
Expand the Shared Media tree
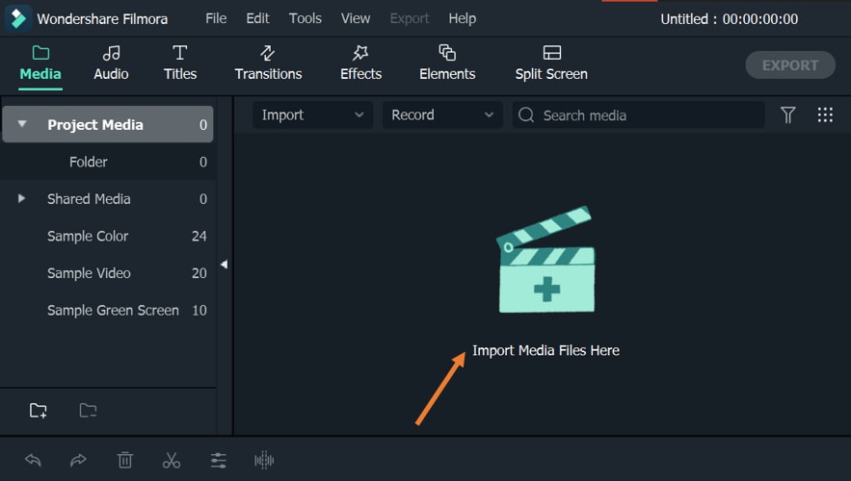(x=22, y=199)
